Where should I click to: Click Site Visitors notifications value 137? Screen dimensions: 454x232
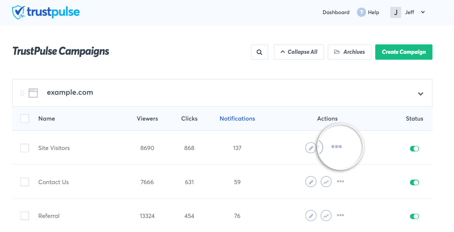coord(237,148)
